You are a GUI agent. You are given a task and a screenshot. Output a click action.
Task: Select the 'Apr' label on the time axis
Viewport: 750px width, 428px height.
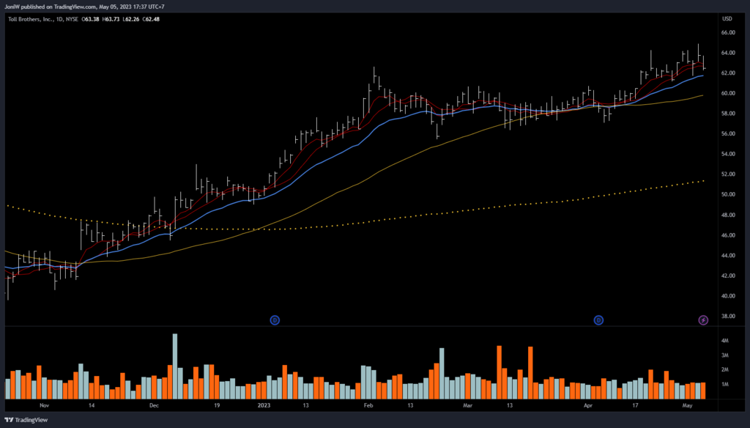[587, 405]
